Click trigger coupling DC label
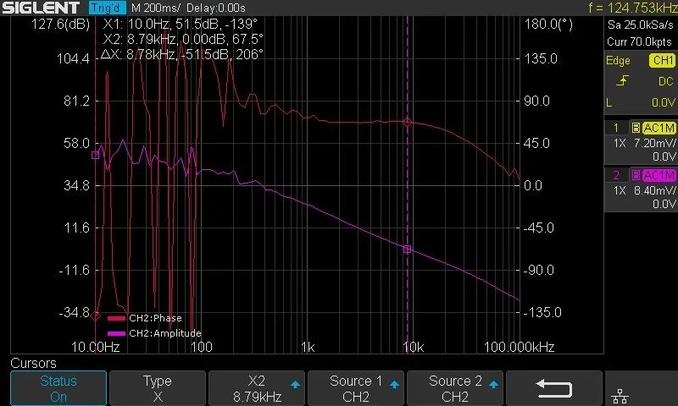Image resolution: width=678 pixels, height=406 pixels. (x=665, y=81)
